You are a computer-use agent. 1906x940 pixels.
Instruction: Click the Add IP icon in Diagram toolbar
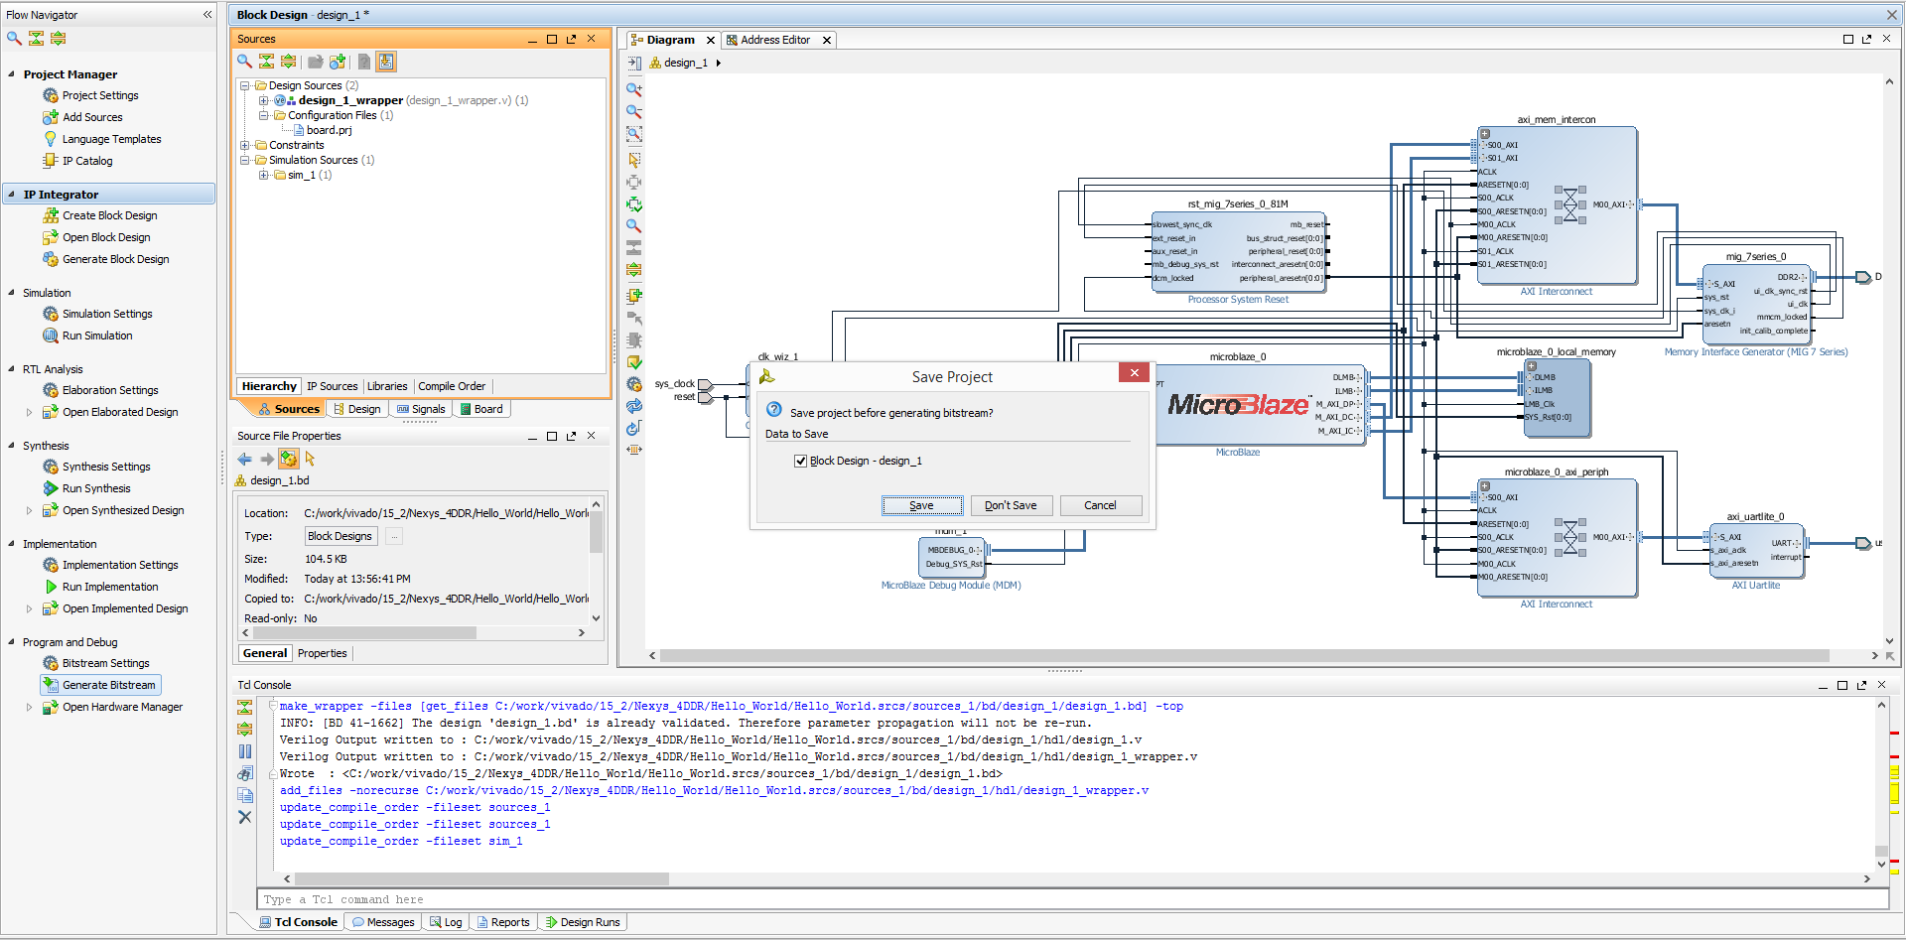633,296
